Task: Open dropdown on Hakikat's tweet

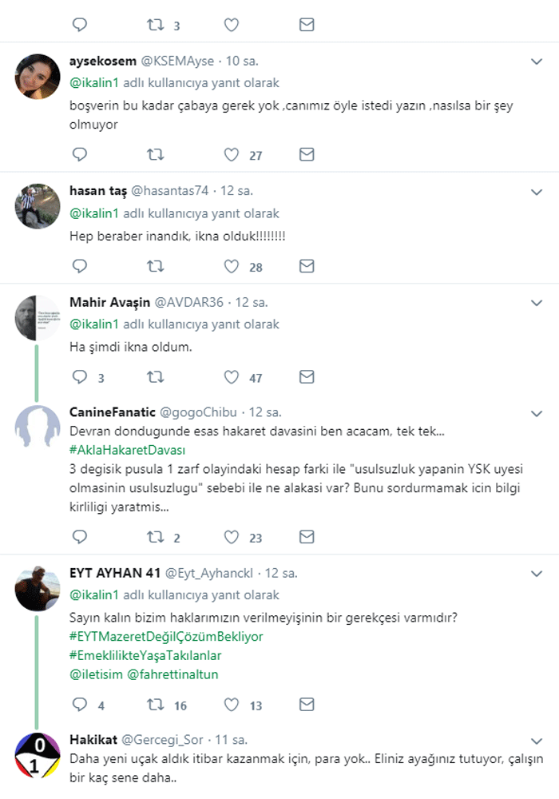Action: 537,739
